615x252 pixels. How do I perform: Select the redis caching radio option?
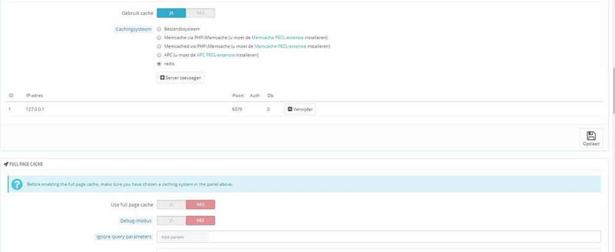[159, 63]
